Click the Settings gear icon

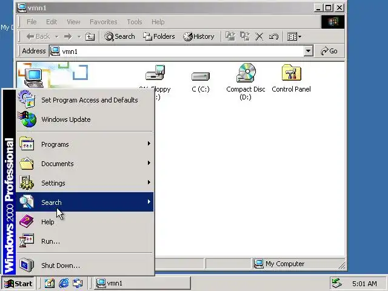coord(27,182)
